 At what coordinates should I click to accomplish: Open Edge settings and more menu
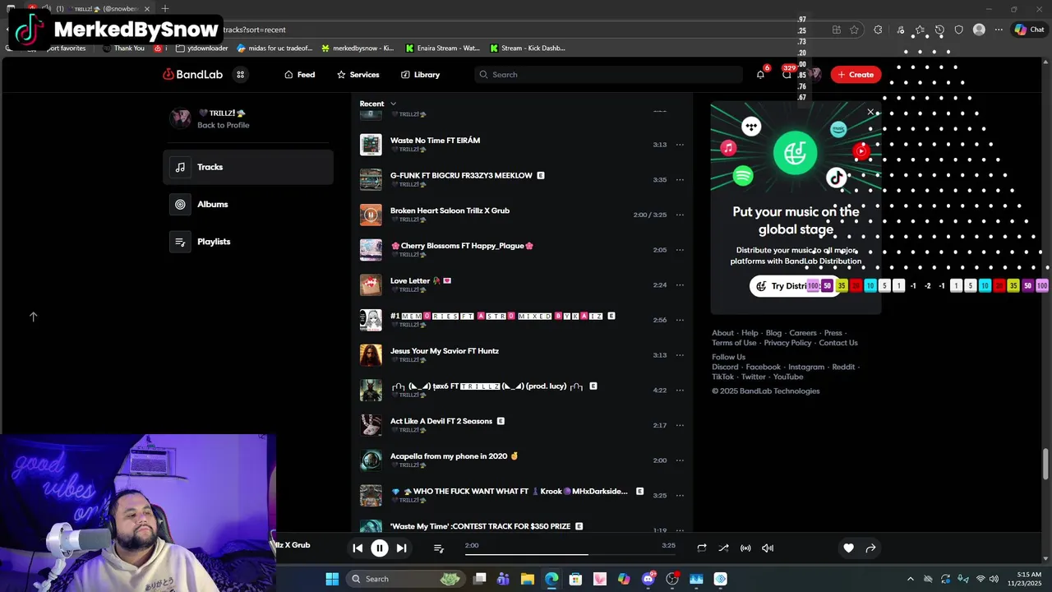[x=999, y=30]
